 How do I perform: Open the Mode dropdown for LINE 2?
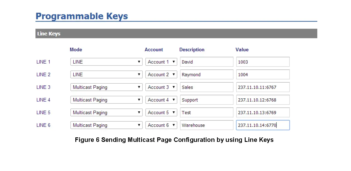[x=106, y=74]
